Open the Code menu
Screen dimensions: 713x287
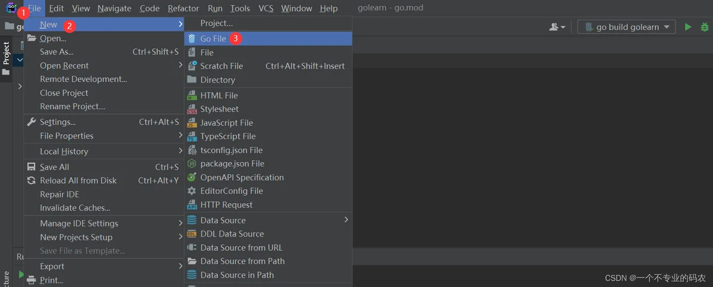150,8
